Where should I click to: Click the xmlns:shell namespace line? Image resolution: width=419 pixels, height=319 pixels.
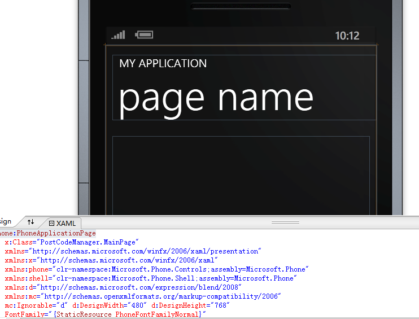[150, 278]
